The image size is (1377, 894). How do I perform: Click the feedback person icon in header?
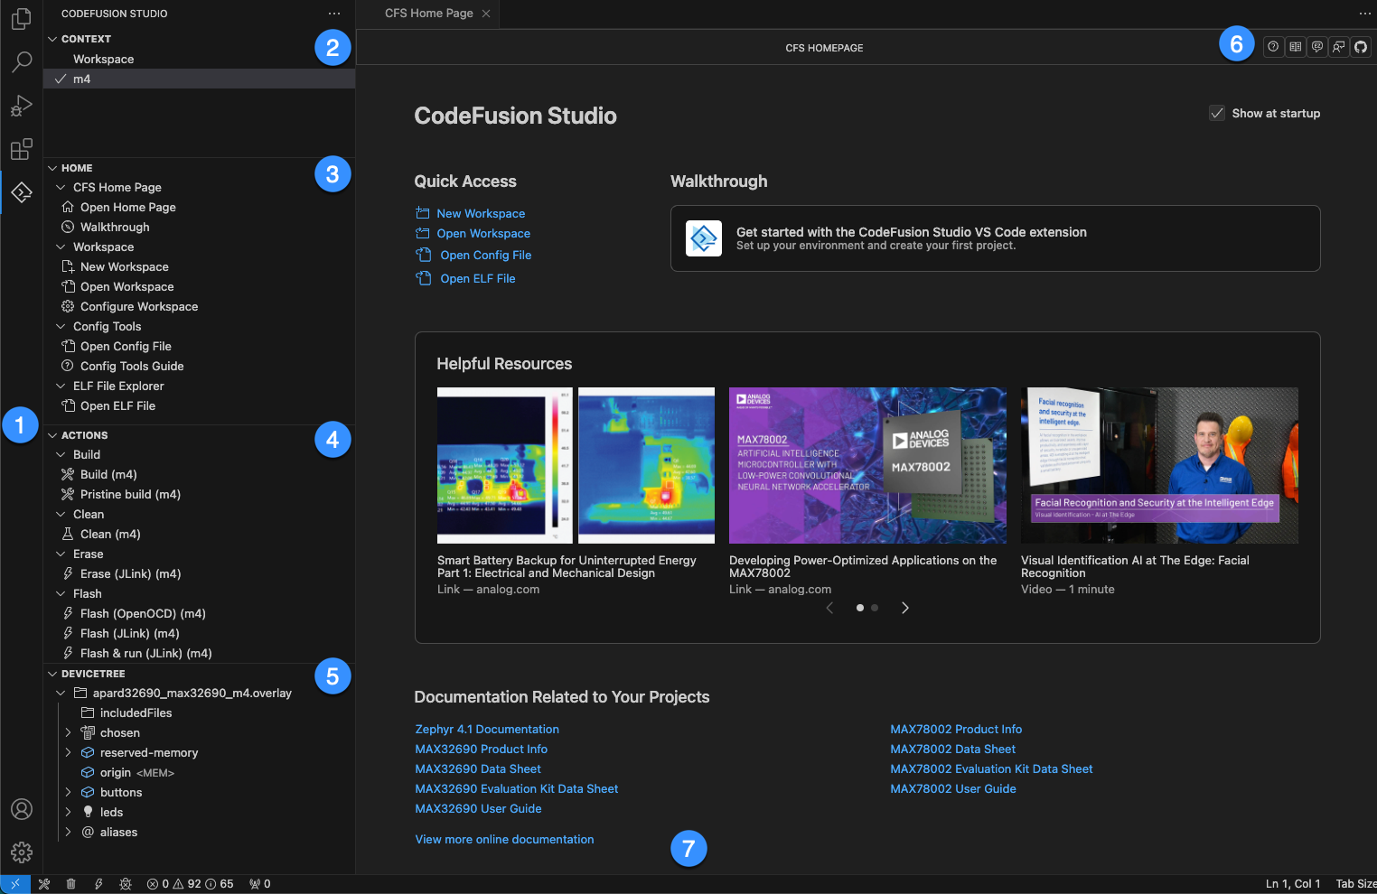click(1339, 47)
